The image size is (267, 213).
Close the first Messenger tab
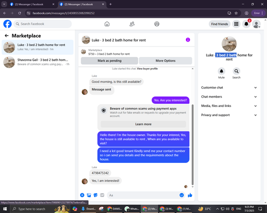(x=53, y=4)
